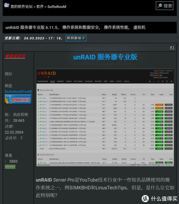Switch to the DOCKER tab in unRAID

point(98,81)
